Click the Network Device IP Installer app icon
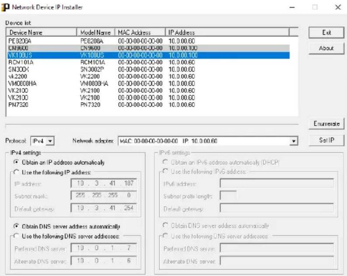 tap(5, 7)
